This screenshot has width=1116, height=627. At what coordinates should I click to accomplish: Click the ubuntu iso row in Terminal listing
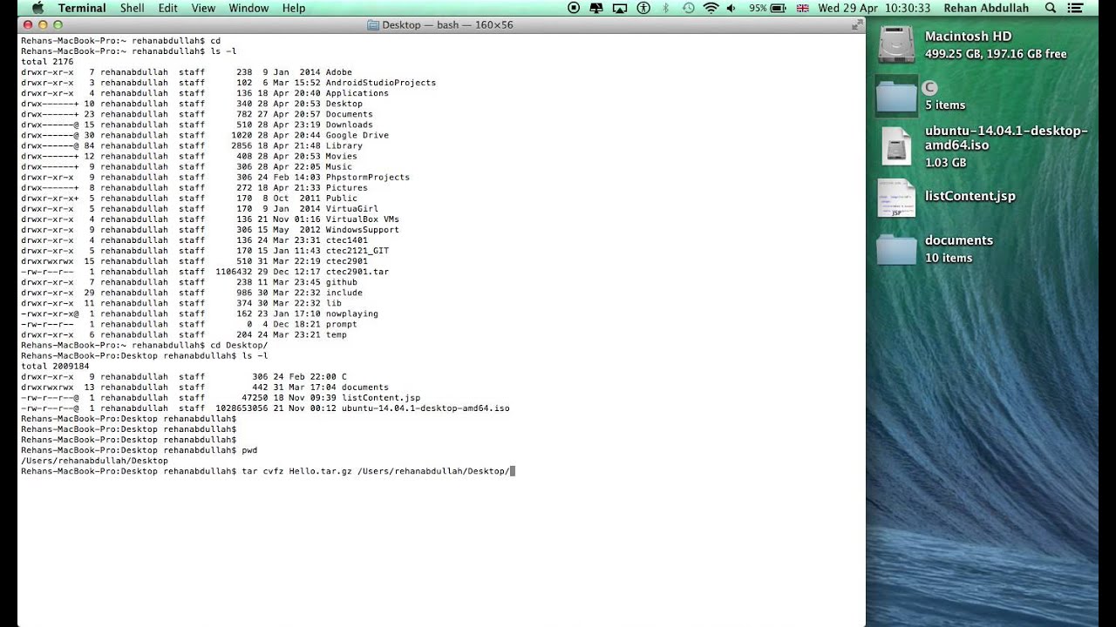point(265,408)
